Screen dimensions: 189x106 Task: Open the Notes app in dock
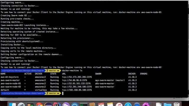[110, 104]
